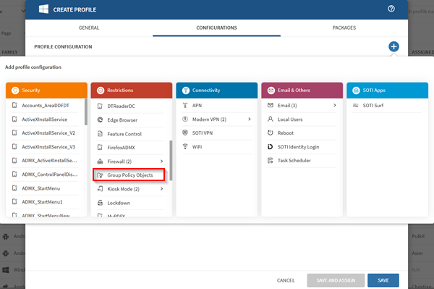Expand the Firewall (2) submenu arrow
The height and width of the screenshot is (289, 434).
tap(161, 162)
